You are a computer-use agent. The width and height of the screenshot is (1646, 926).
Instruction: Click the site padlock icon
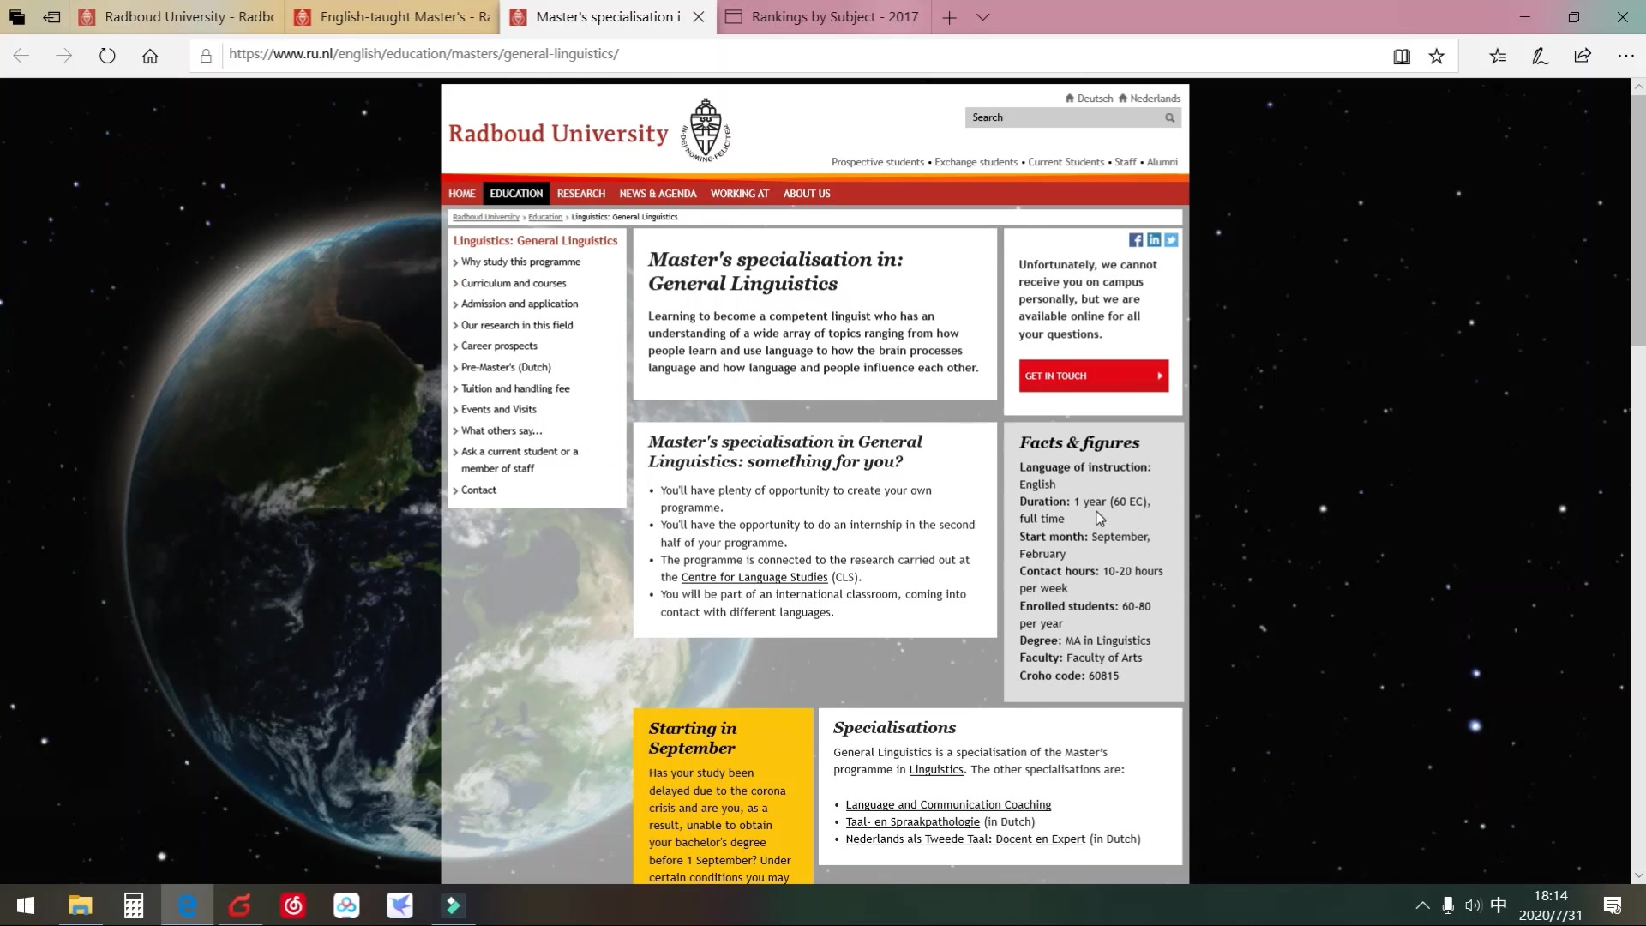coord(206,56)
